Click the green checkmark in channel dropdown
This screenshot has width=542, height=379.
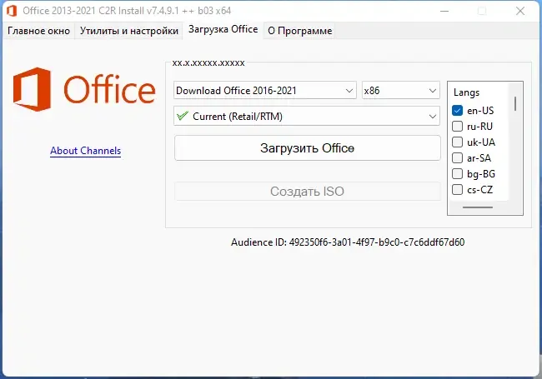[183, 116]
